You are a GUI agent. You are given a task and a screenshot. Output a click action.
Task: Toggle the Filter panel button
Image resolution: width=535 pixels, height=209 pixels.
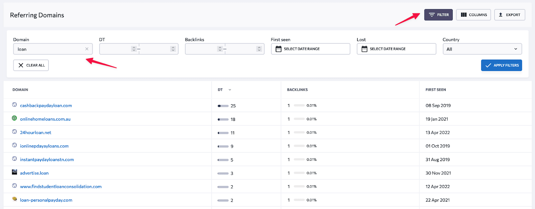click(x=438, y=15)
